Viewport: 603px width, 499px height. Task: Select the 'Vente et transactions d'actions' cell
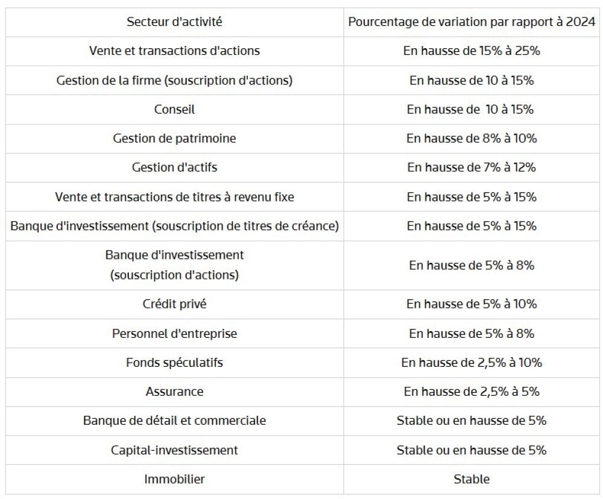174,51
